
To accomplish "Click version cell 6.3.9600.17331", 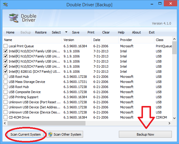I will pos(75,82).
